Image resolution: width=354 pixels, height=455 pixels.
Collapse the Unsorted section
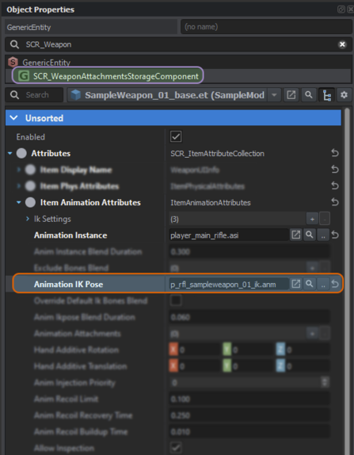coord(13,118)
